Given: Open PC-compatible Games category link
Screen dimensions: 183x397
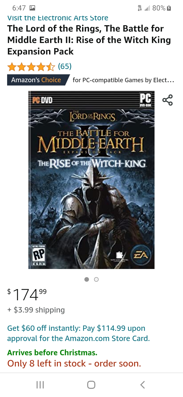Looking at the screenshot, I should coord(123,80).
